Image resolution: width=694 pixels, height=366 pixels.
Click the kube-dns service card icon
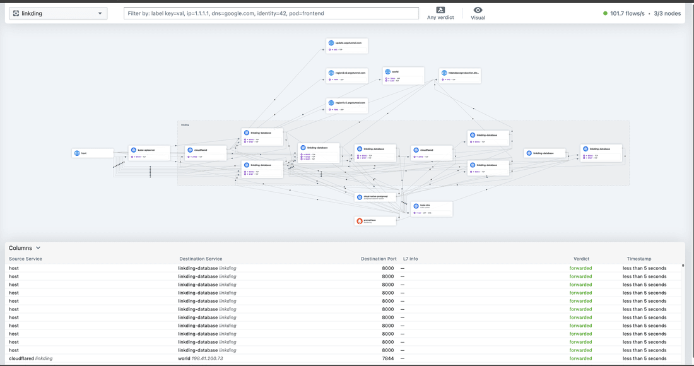tap(416, 206)
